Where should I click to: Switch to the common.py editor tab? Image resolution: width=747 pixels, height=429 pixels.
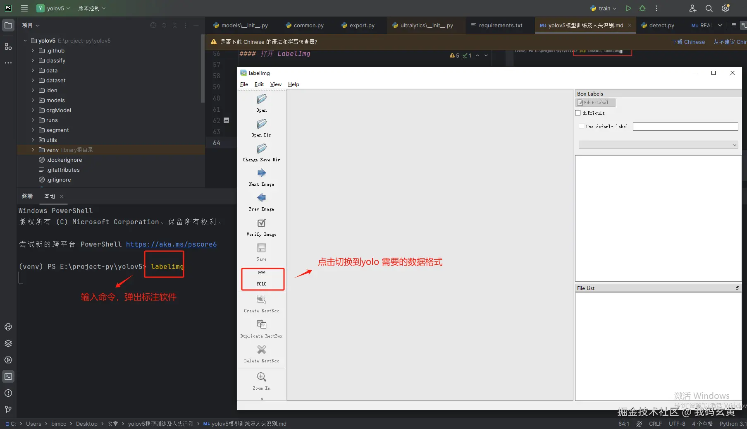point(305,25)
